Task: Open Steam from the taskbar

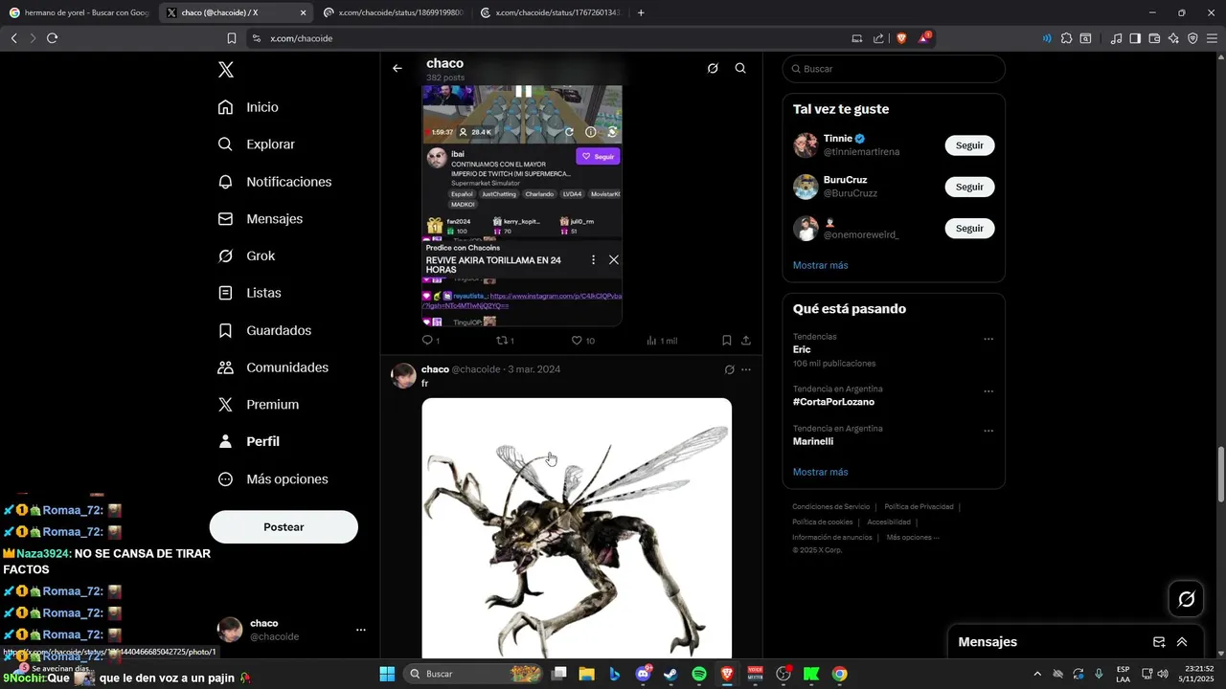Action: tap(670, 674)
